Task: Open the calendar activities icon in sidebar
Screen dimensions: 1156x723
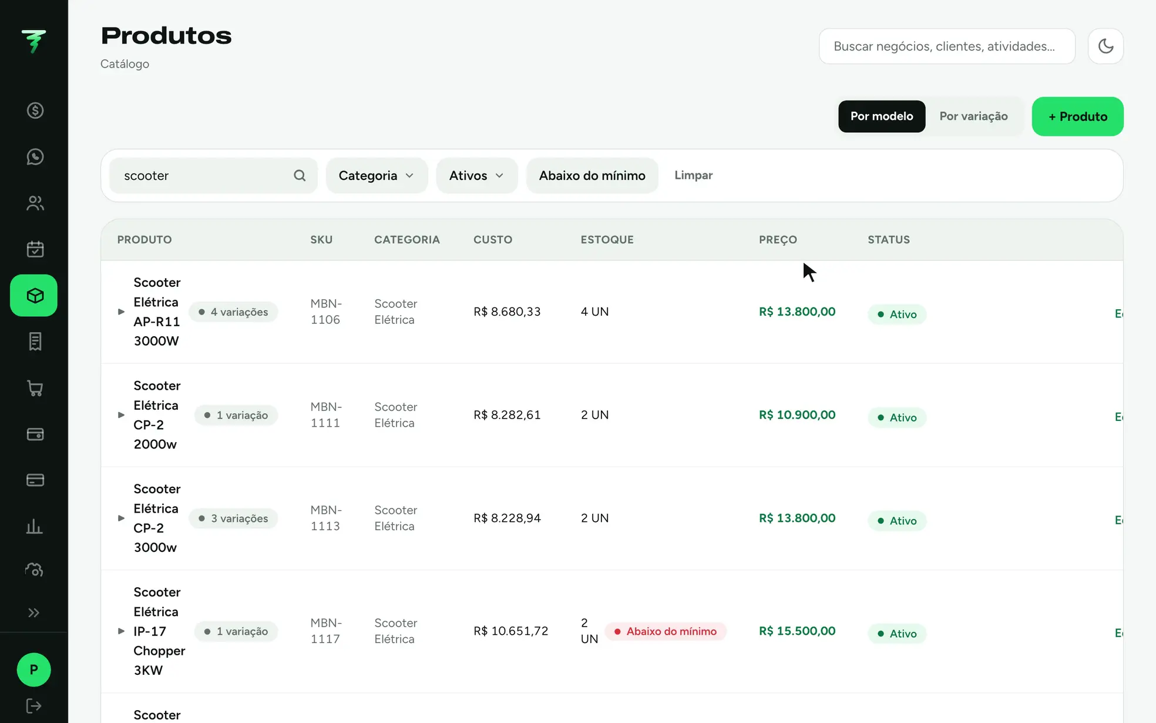Action: 35,249
